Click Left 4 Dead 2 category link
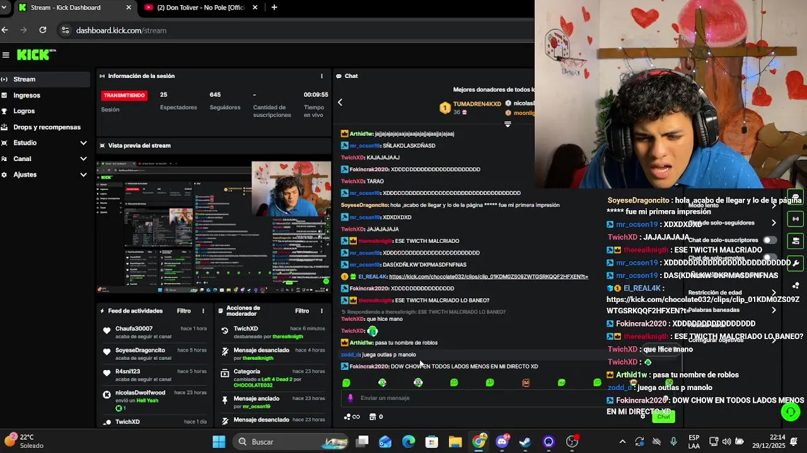The height and width of the screenshot is (453, 807). (x=278, y=379)
